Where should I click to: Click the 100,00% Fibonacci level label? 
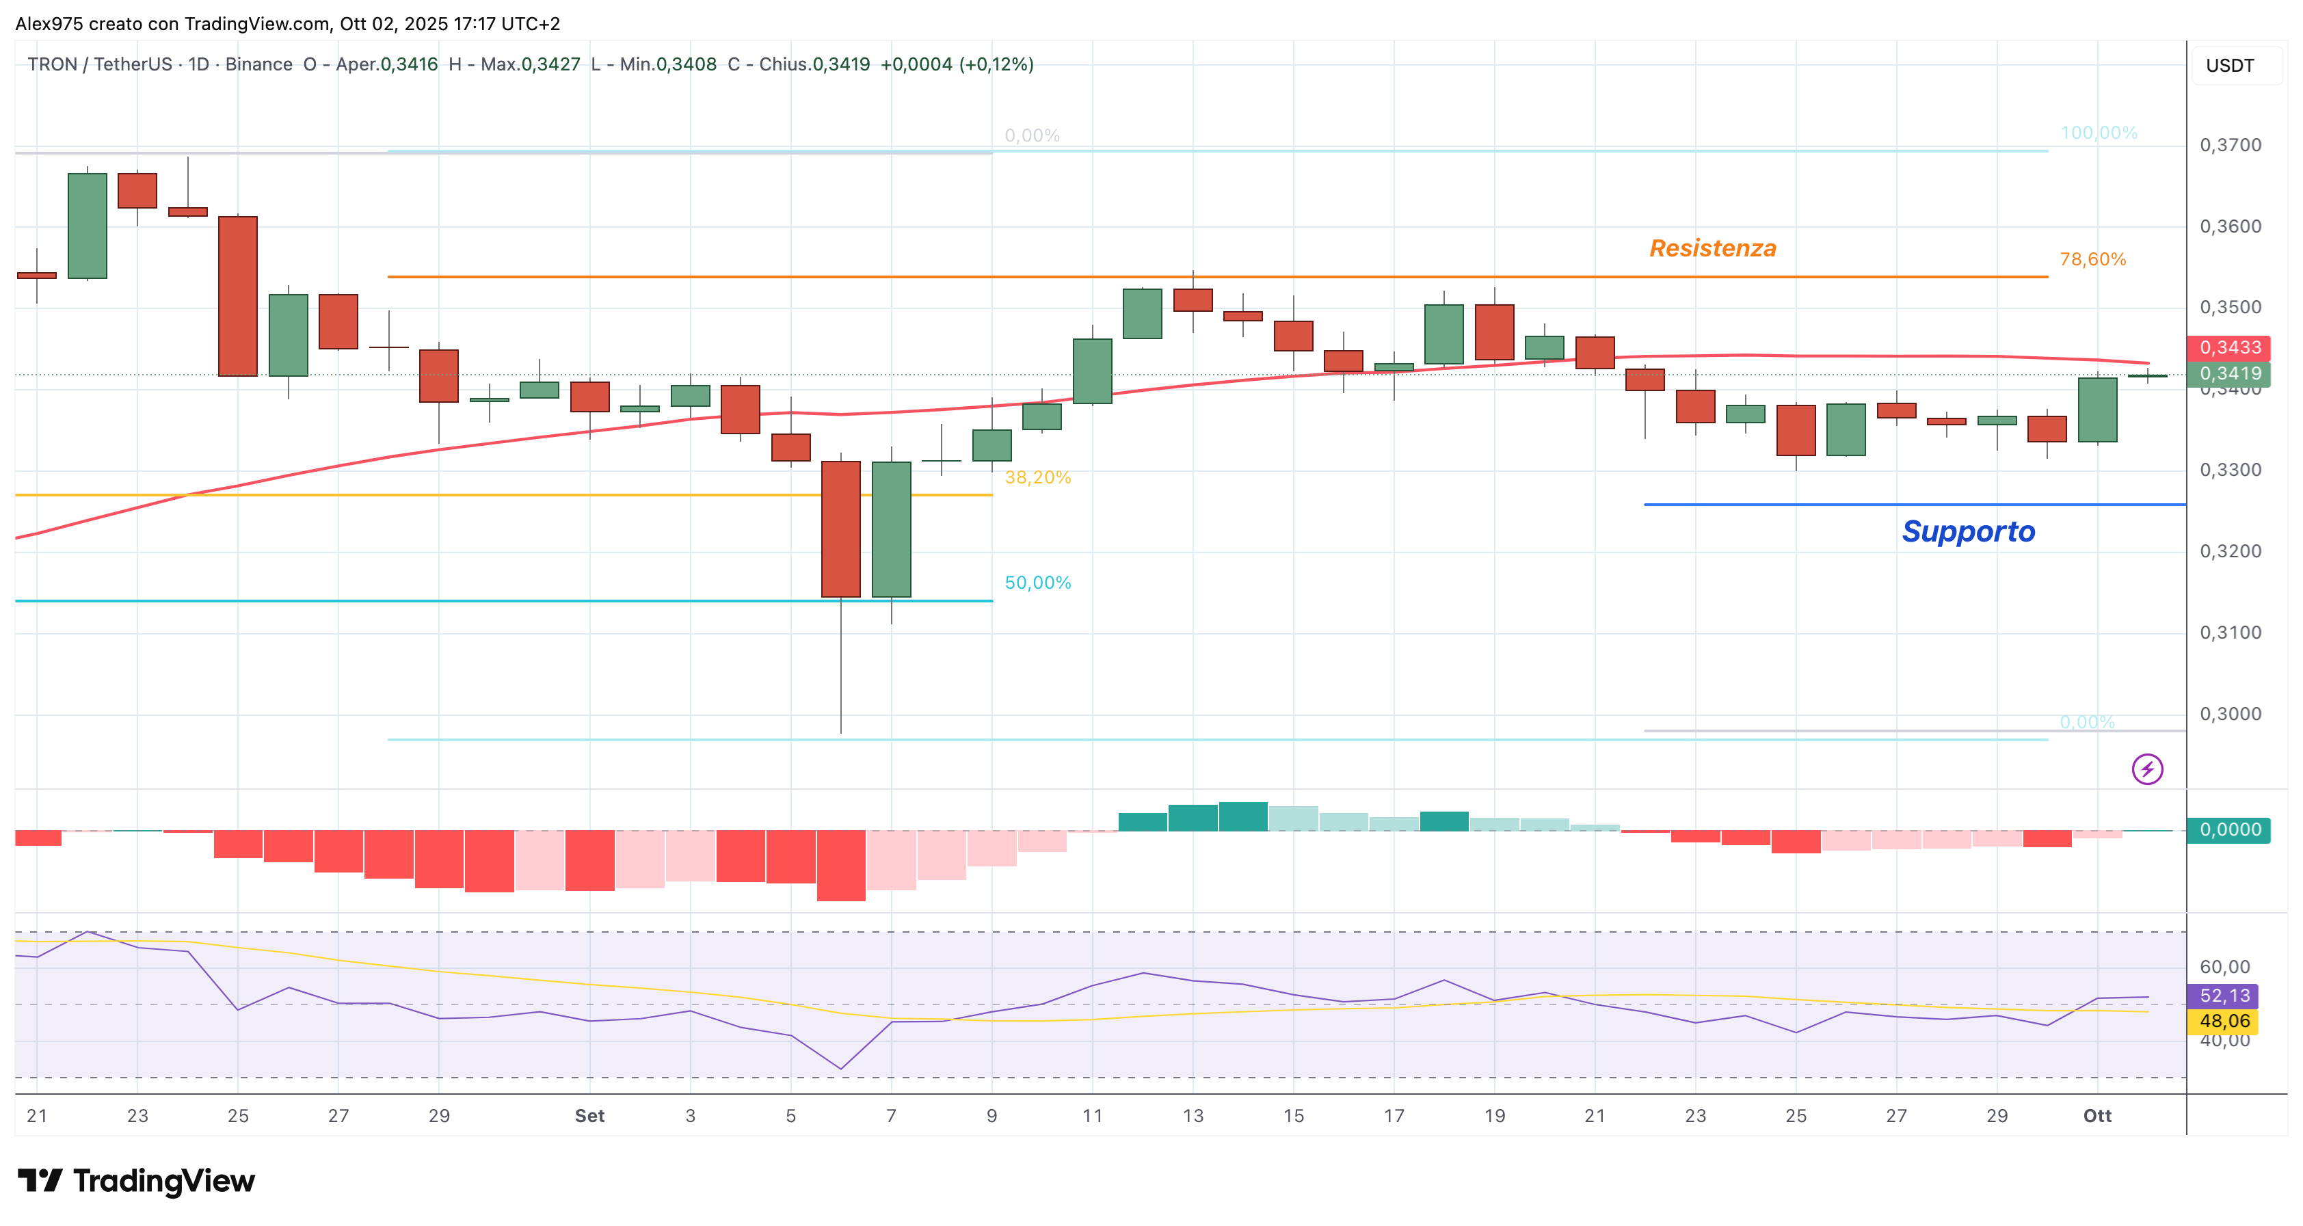tap(2099, 133)
